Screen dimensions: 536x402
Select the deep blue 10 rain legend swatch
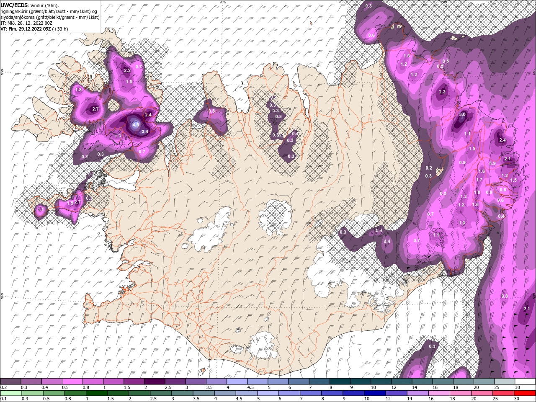(x=374, y=393)
